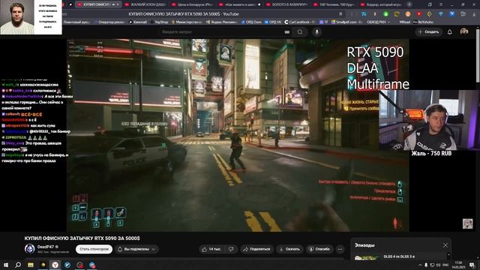
Task: Close the active КУПИЛ ОФИСНУЮ tab
Action: click(x=118, y=4)
